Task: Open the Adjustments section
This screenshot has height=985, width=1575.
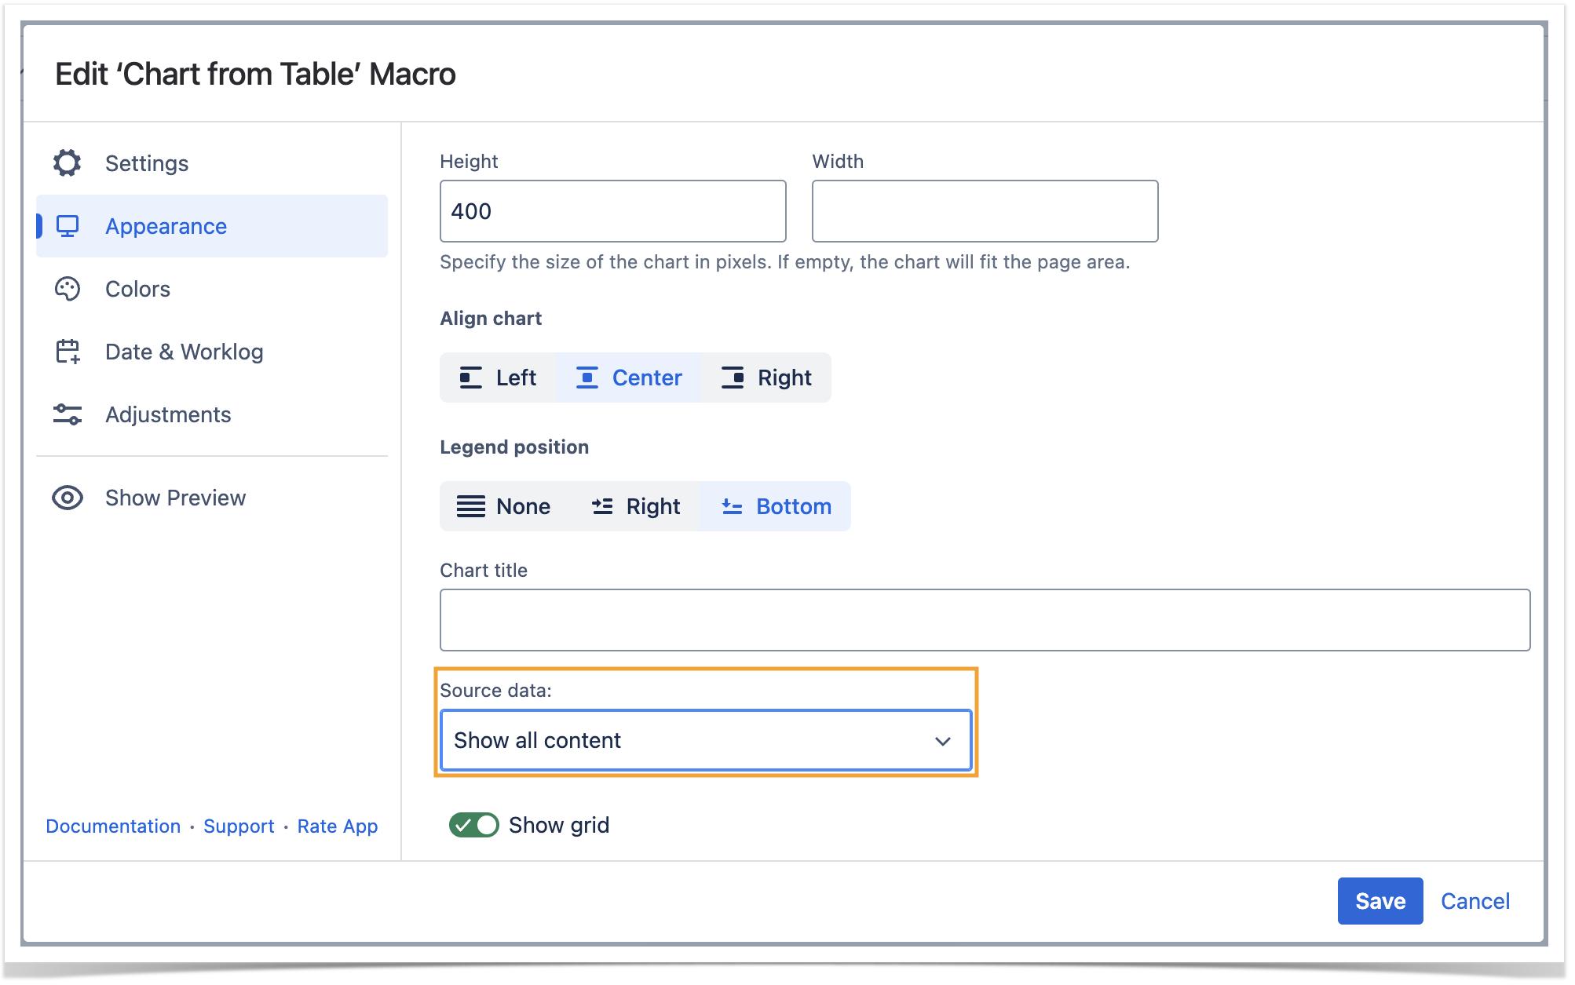Action: [168, 414]
